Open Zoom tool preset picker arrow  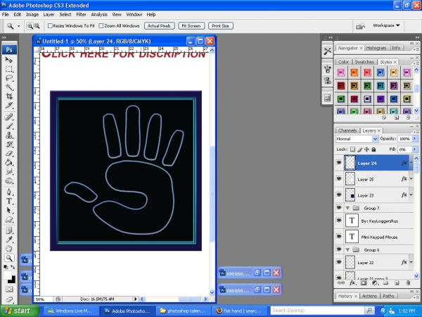tap(18, 26)
